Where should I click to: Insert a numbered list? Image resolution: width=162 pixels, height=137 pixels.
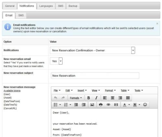66,105
